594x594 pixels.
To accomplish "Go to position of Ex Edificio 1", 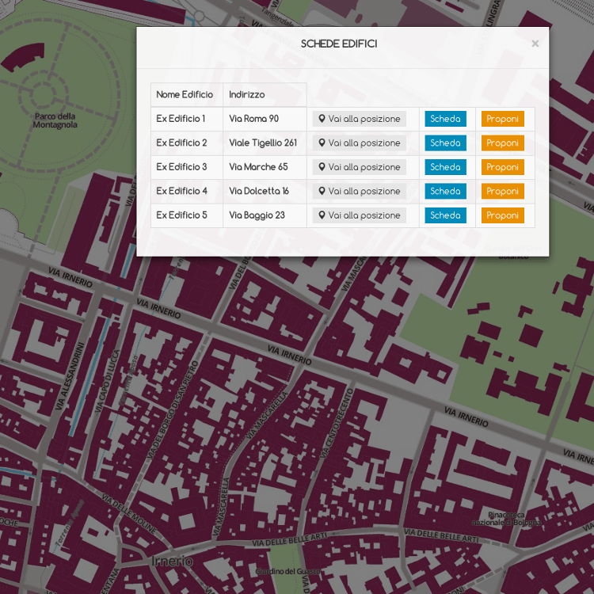I will coord(359,119).
